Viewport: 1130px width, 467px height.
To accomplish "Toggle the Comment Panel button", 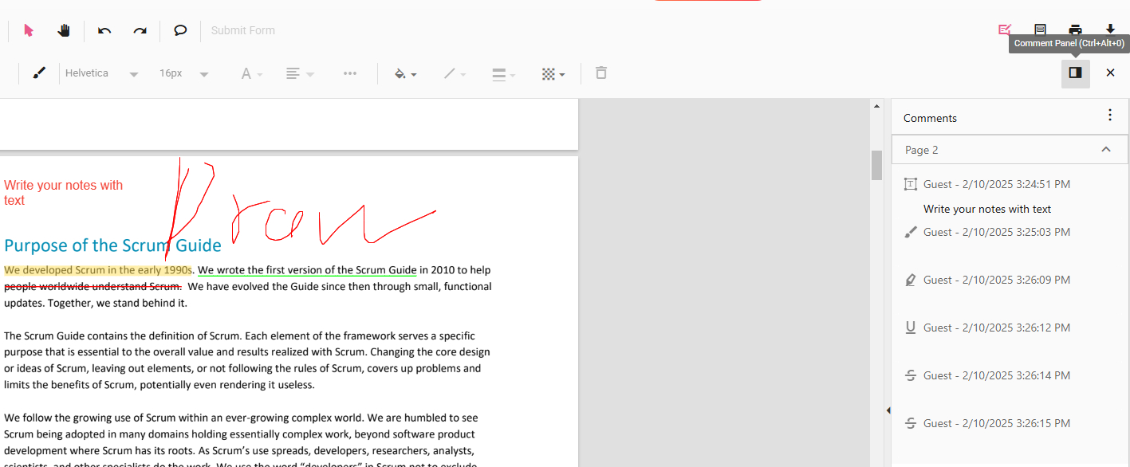I will point(1075,73).
